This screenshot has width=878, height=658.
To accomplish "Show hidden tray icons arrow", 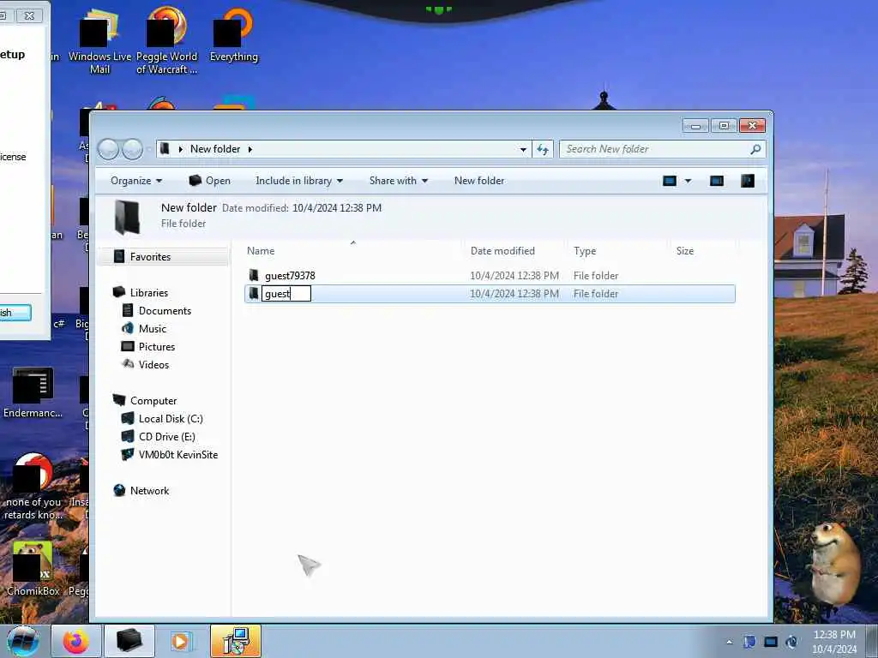I will (x=729, y=642).
